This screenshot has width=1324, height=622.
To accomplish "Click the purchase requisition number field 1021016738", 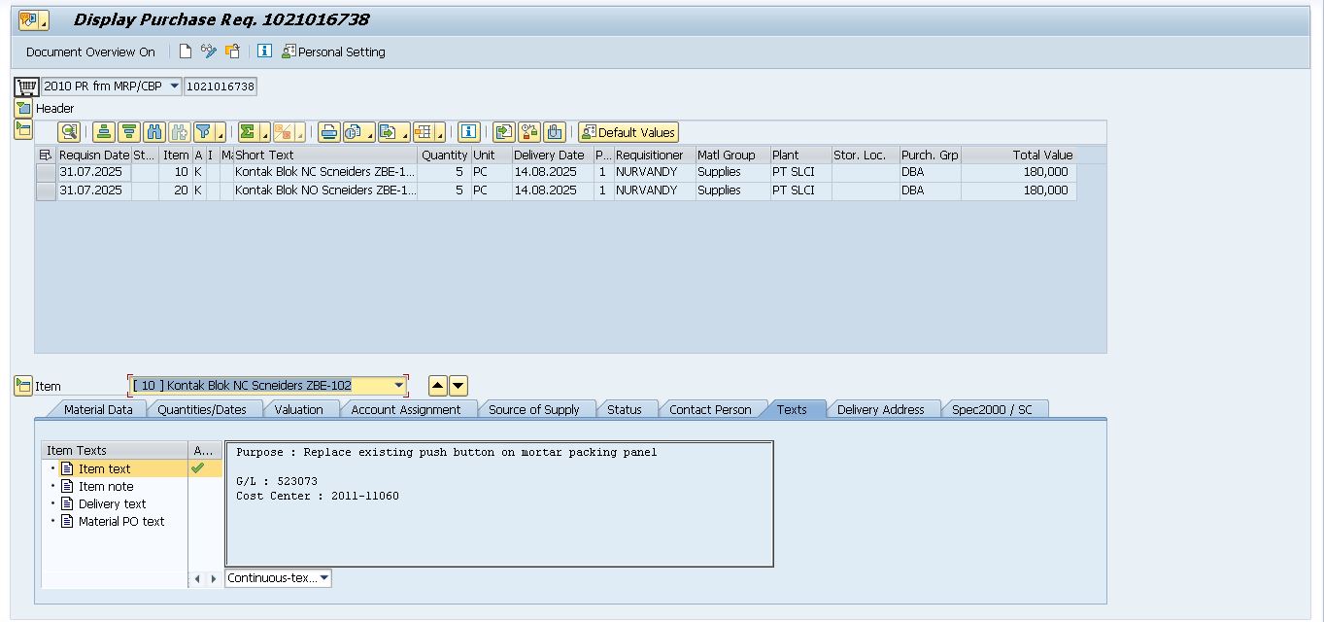I will [x=221, y=86].
